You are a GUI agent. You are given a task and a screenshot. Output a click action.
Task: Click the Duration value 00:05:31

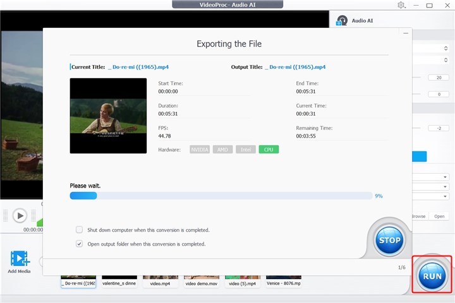click(x=168, y=114)
